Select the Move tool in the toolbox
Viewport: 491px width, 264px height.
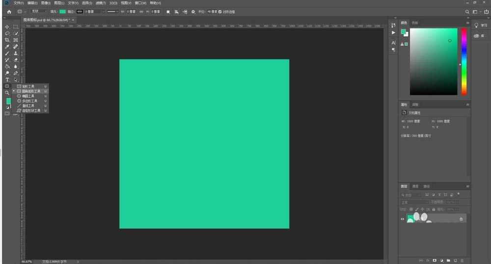(x=7, y=26)
